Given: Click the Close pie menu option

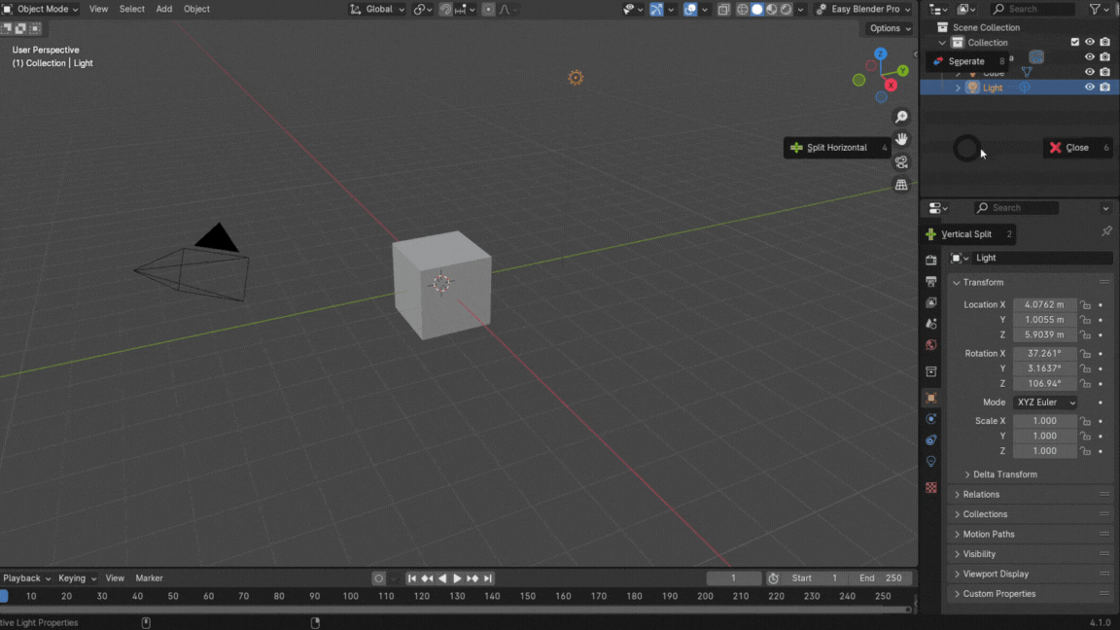Looking at the screenshot, I should click(x=1076, y=148).
